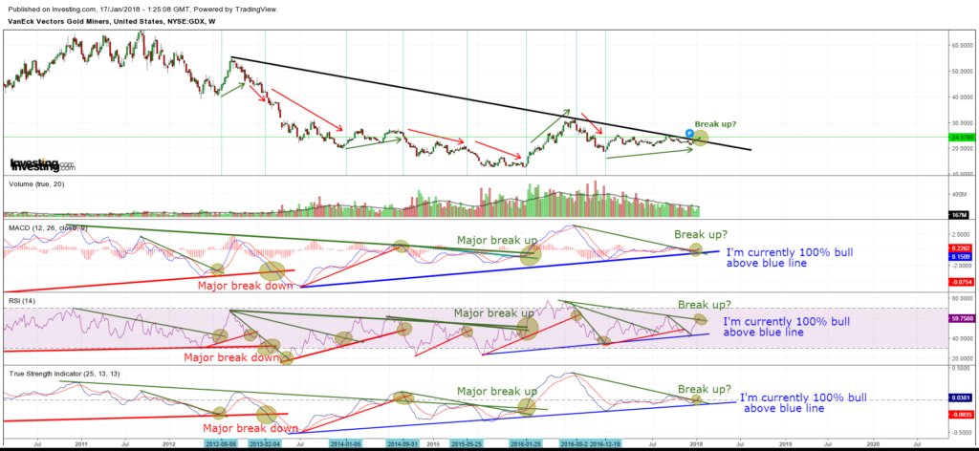Click the True Strength Indicator (25, 13, 13) label
Viewport: 979px width, 451px height.
62,373
